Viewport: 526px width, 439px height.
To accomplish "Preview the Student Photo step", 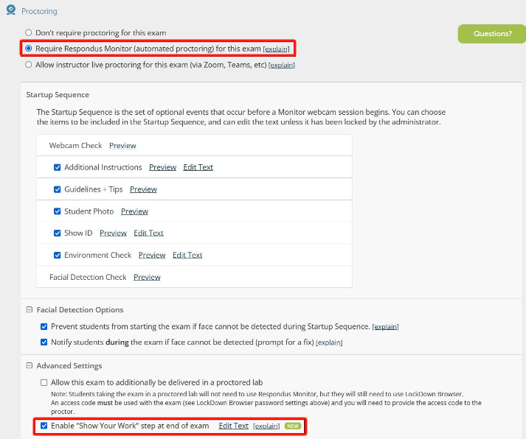I will tap(134, 211).
